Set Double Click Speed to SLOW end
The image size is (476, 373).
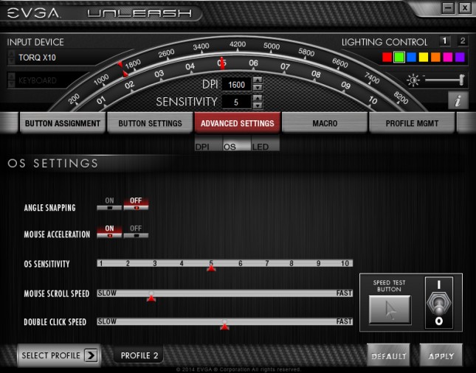106,321
